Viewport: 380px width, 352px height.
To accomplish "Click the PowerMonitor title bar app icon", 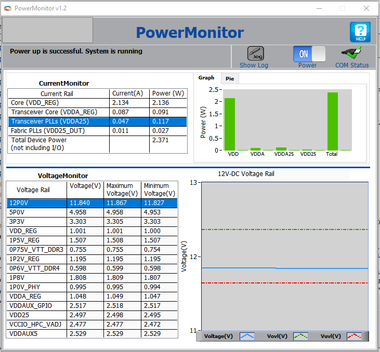I will (7, 8).
